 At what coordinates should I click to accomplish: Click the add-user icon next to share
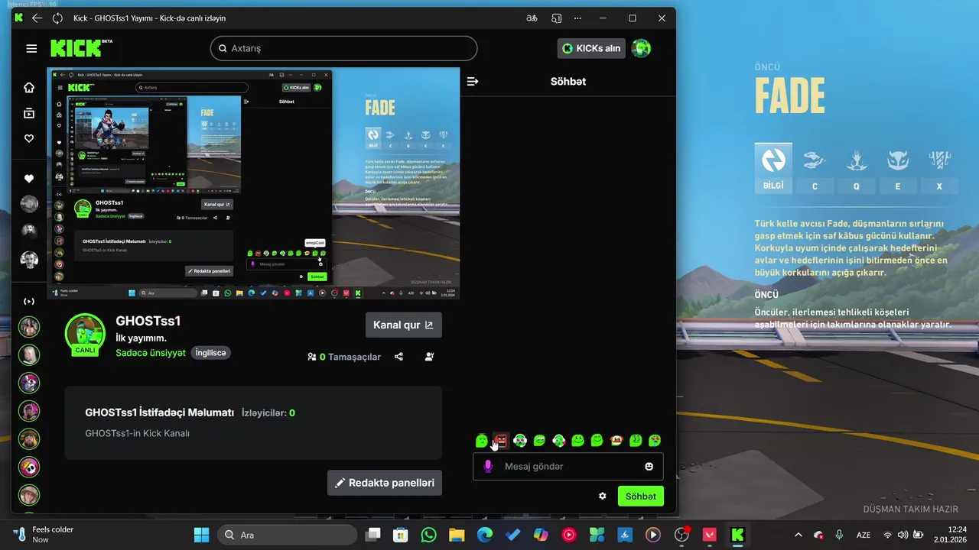click(429, 357)
